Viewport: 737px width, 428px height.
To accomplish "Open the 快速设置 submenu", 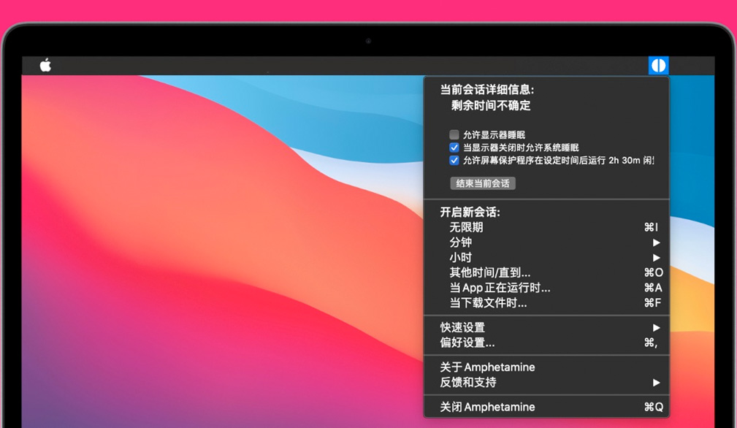I will [462, 327].
